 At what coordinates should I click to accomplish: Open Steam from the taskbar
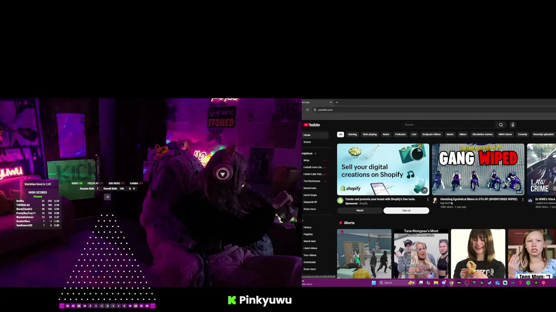pyautogui.click(x=490, y=283)
